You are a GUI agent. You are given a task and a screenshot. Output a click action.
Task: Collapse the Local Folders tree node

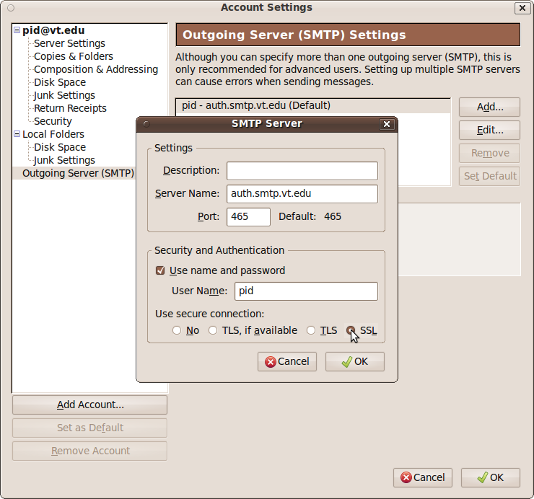(x=17, y=134)
